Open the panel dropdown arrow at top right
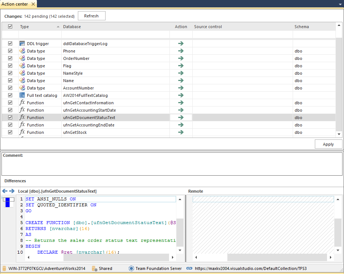The image size is (344, 274). coord(340,4)
